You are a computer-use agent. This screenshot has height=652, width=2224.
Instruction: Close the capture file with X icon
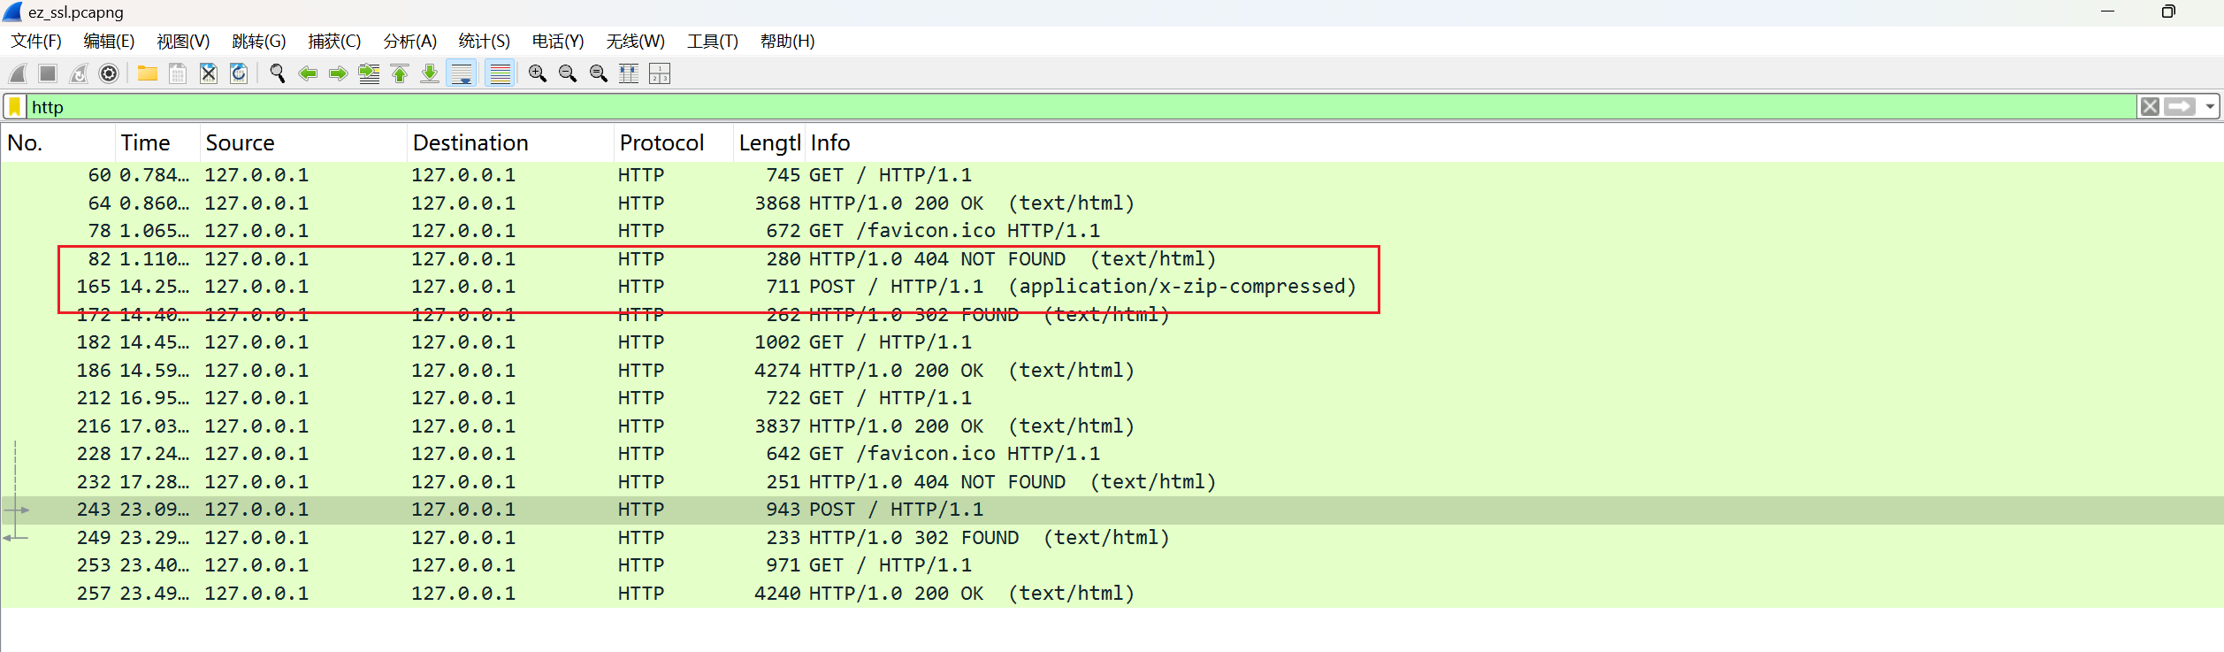pyautogui.click(x=209, y=73)
